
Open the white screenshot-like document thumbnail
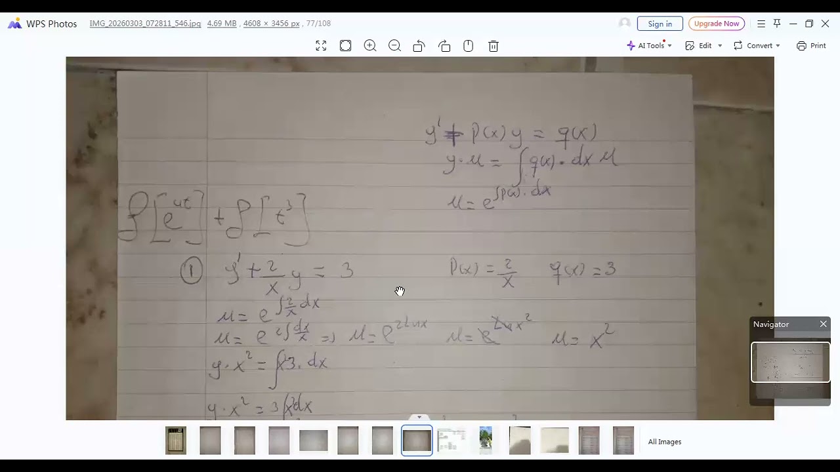coord(451,441)
